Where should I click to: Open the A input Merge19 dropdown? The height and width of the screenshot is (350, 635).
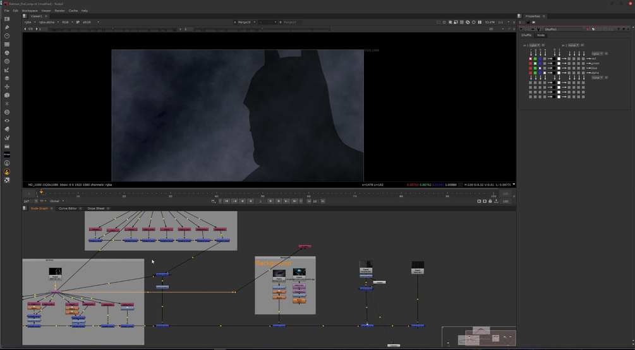coord(248,22)
